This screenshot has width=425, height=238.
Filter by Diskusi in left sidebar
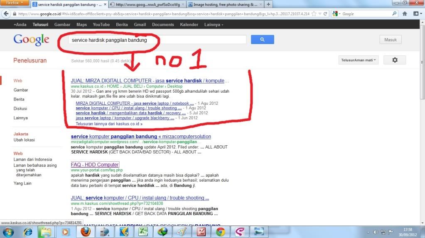(20, 108)
